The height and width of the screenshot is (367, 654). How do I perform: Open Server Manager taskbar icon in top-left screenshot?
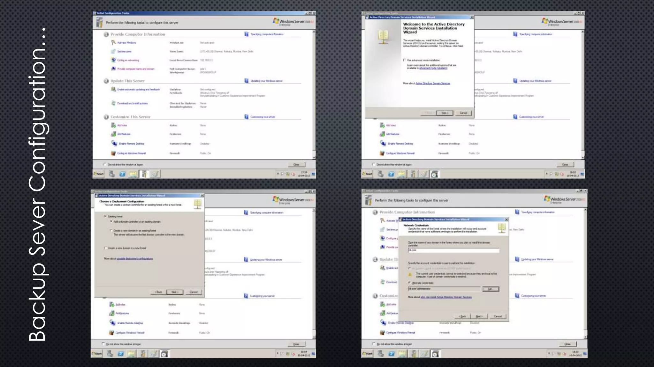[112, 174]
